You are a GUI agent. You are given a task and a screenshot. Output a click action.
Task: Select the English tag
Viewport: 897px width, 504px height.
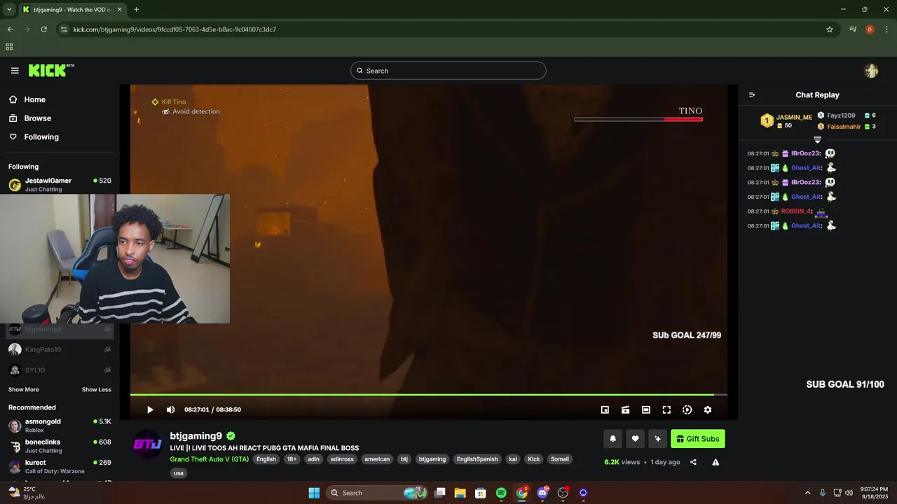click(266, 459)
